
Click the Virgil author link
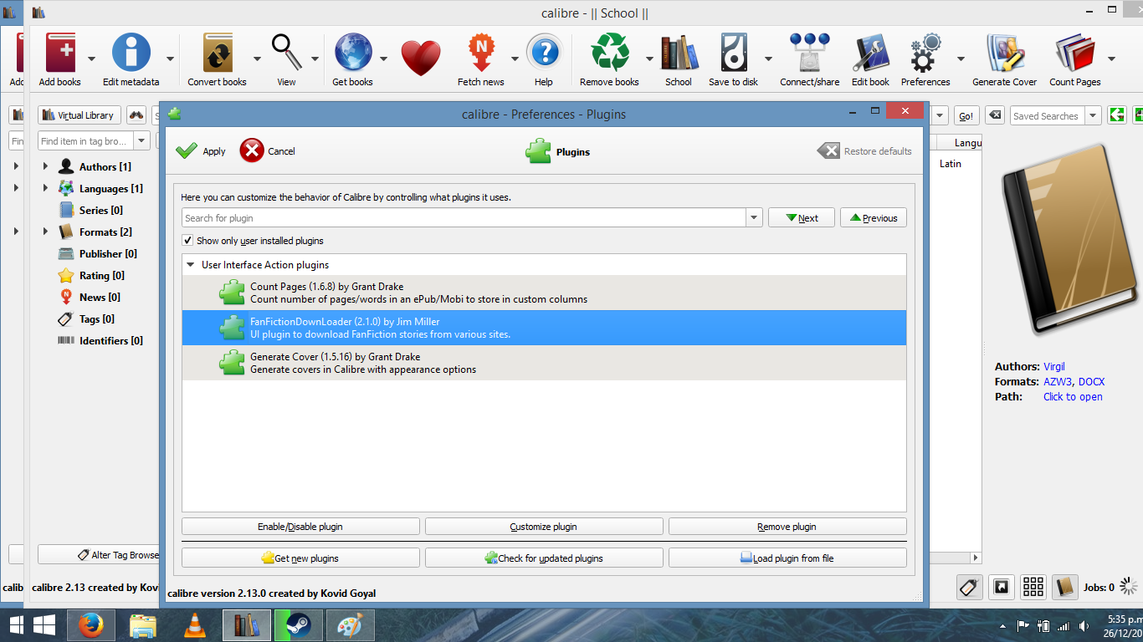tap(1054, 367)
